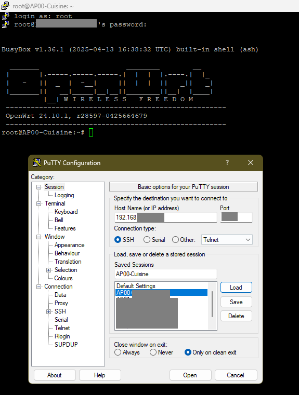This screenshot has height=395, width=299.
Task: Open the Features settings category
Action: (x=65, y=228)
